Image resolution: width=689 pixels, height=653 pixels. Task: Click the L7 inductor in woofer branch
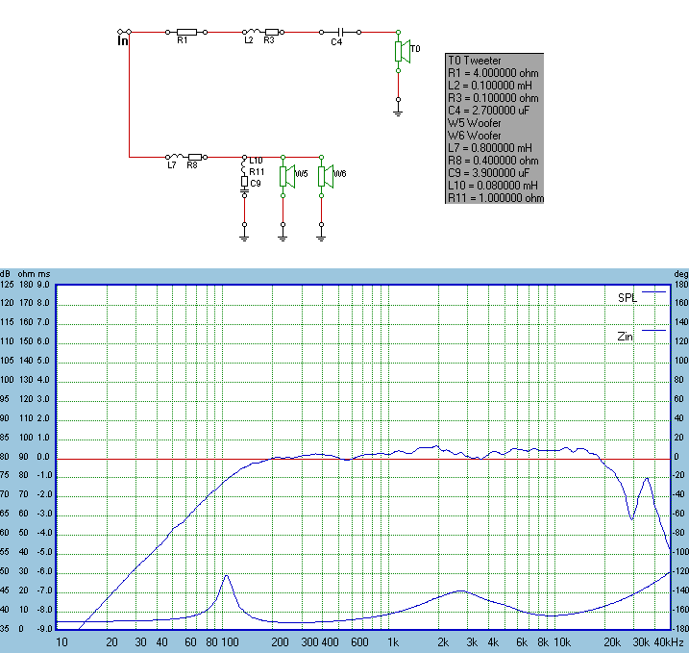tap(173, 156)
